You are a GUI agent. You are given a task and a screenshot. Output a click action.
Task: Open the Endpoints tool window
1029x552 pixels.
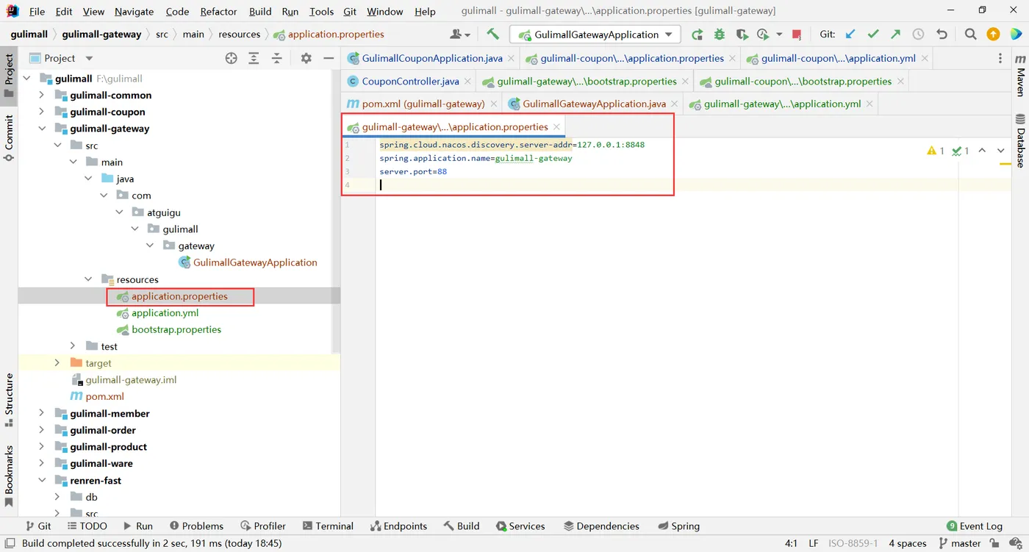398,526
